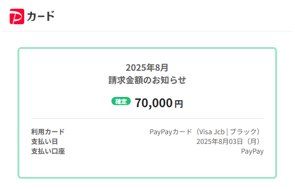Click the header separator line under the logo
Viewport: 295px width, 189px height.
(147, 31)
